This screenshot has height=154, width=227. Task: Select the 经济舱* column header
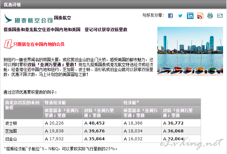[131, 103]
